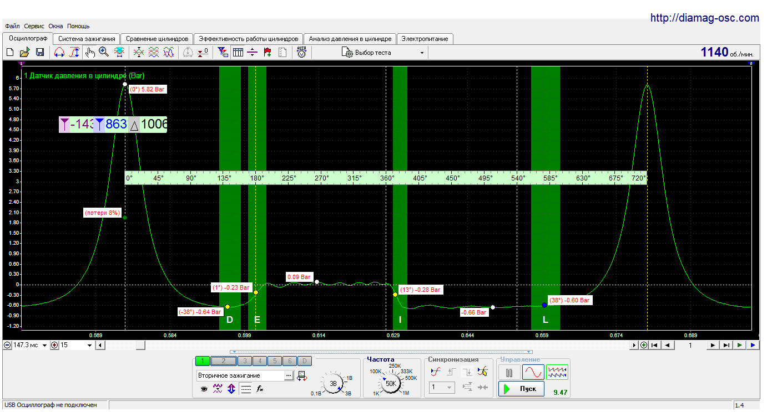Add a red flag bookmark
The width and height of the screenshot is (767, 412).
268,52
